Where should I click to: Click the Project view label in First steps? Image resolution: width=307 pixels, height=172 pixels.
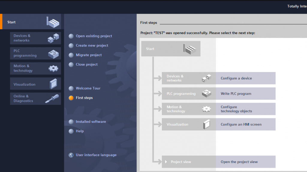181,162
